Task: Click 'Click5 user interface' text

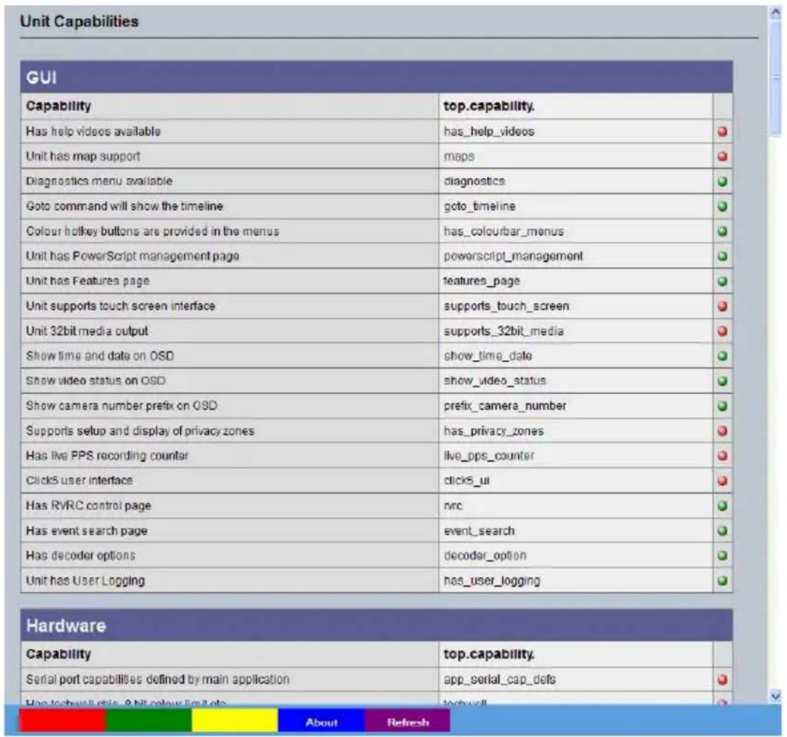Action: click(x=80, y=480)
